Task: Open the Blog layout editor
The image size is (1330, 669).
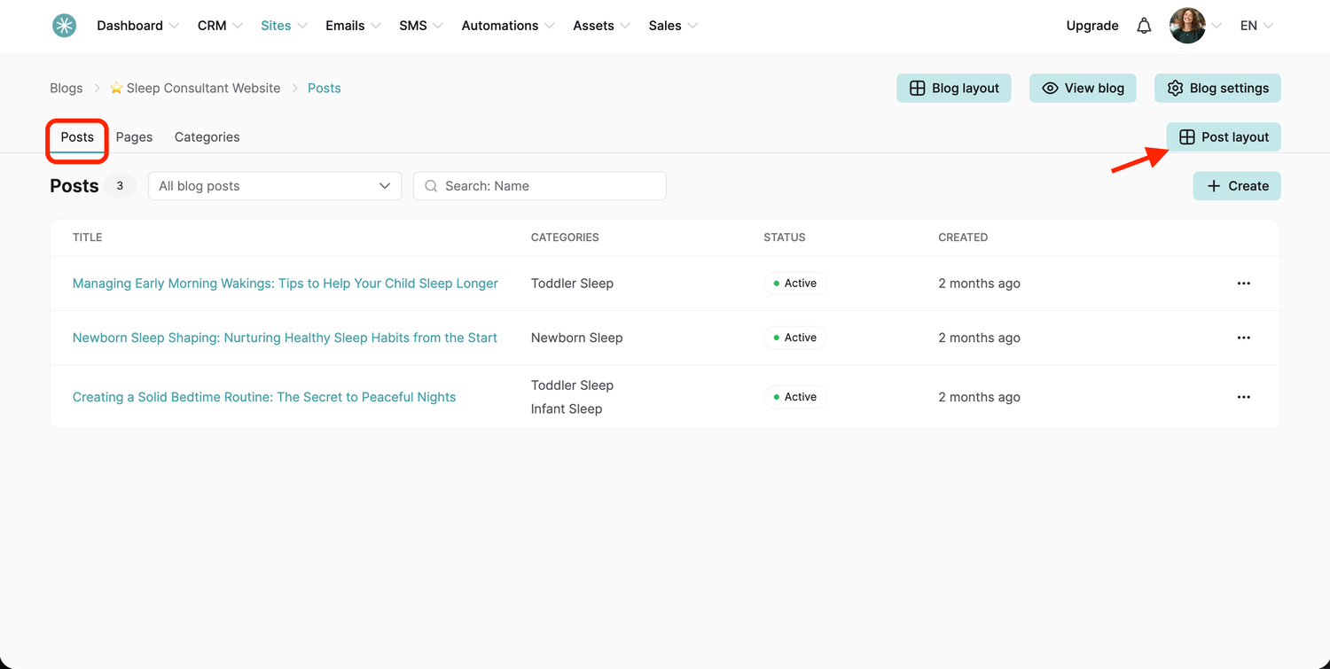Action: [953, 88]
